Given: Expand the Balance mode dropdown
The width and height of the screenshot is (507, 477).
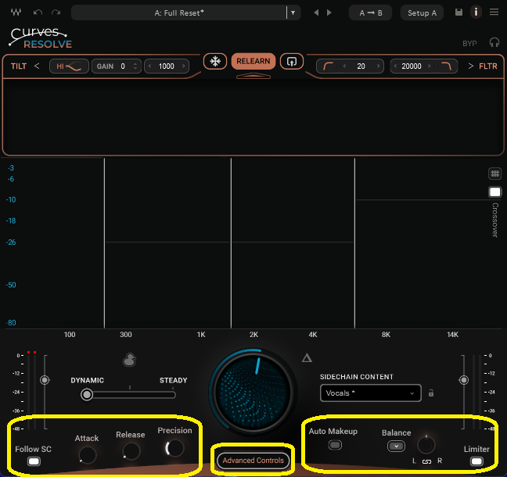Looking at the screenshot, I should click(x=396, y=446).
